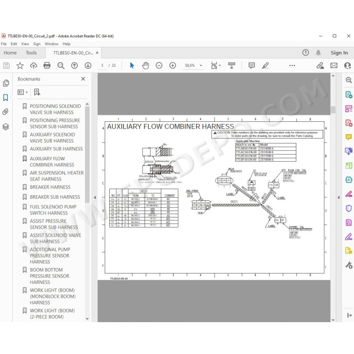Screen dimensions: 354x354
Task: Go to next page arrow icon
Action: click(88, 65)
